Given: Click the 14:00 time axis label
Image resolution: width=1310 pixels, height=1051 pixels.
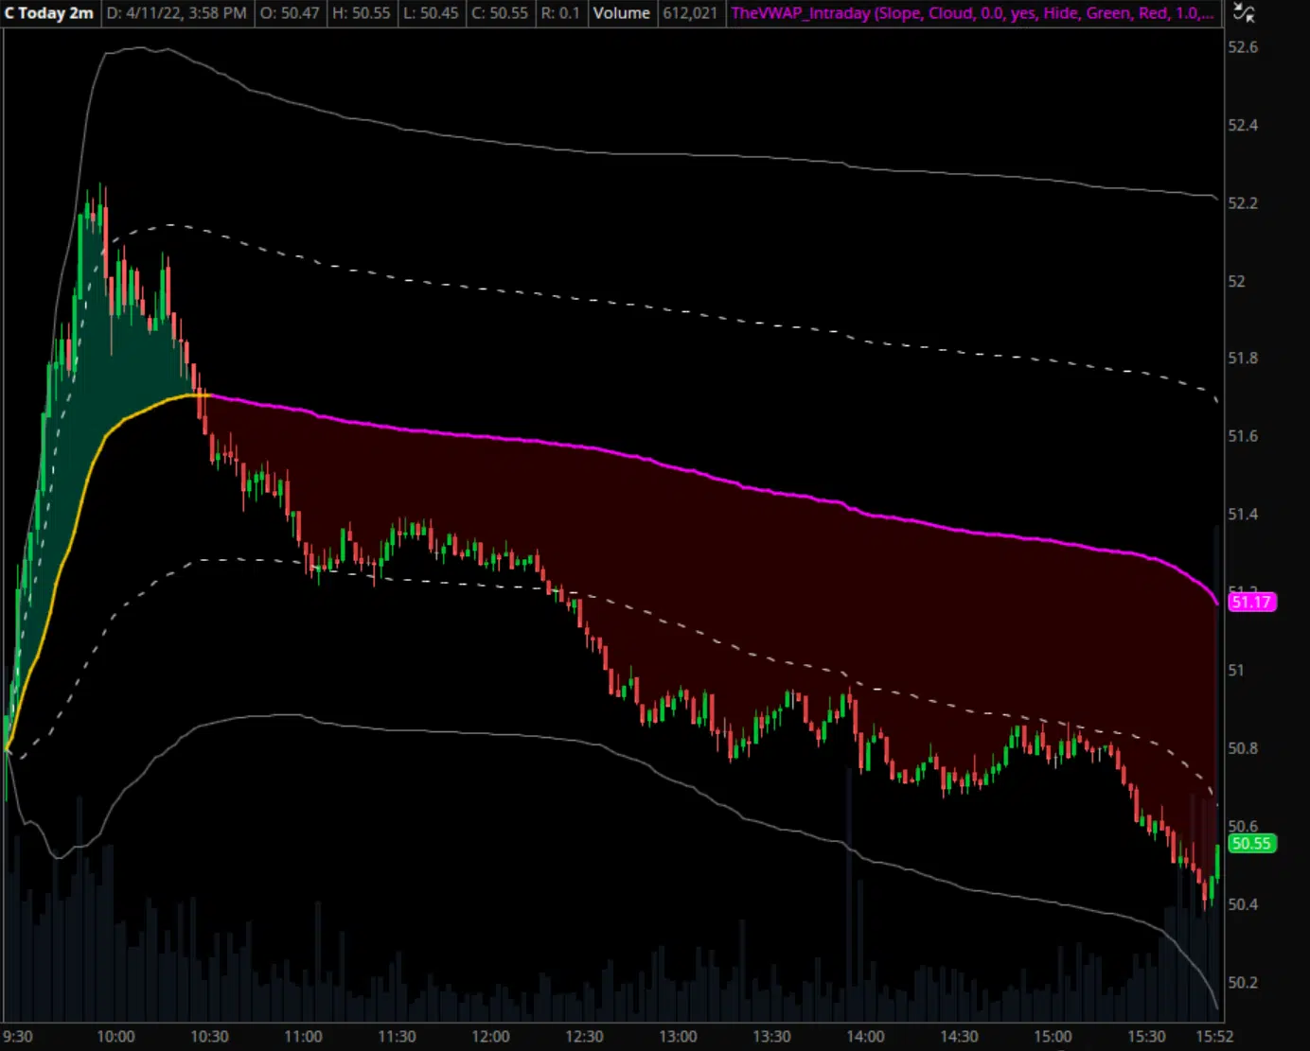Looking at the screenshot, I should click(x=865, y=1037).
